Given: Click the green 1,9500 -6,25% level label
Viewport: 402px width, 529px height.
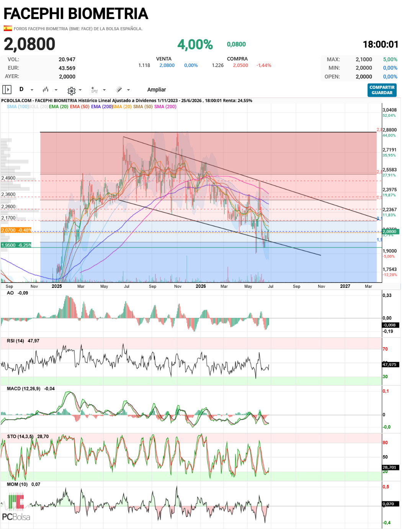Looking at the screenshot, I should (16, 245).
